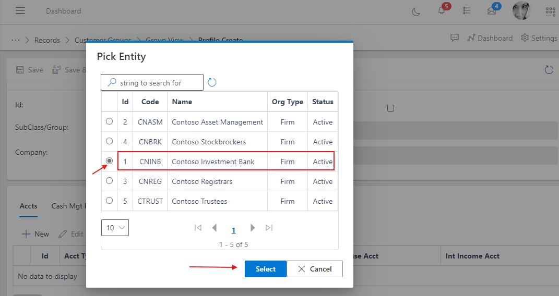Tick the checkbox behind the dialog
Screen dimensions: 559x296
(390, 108)
